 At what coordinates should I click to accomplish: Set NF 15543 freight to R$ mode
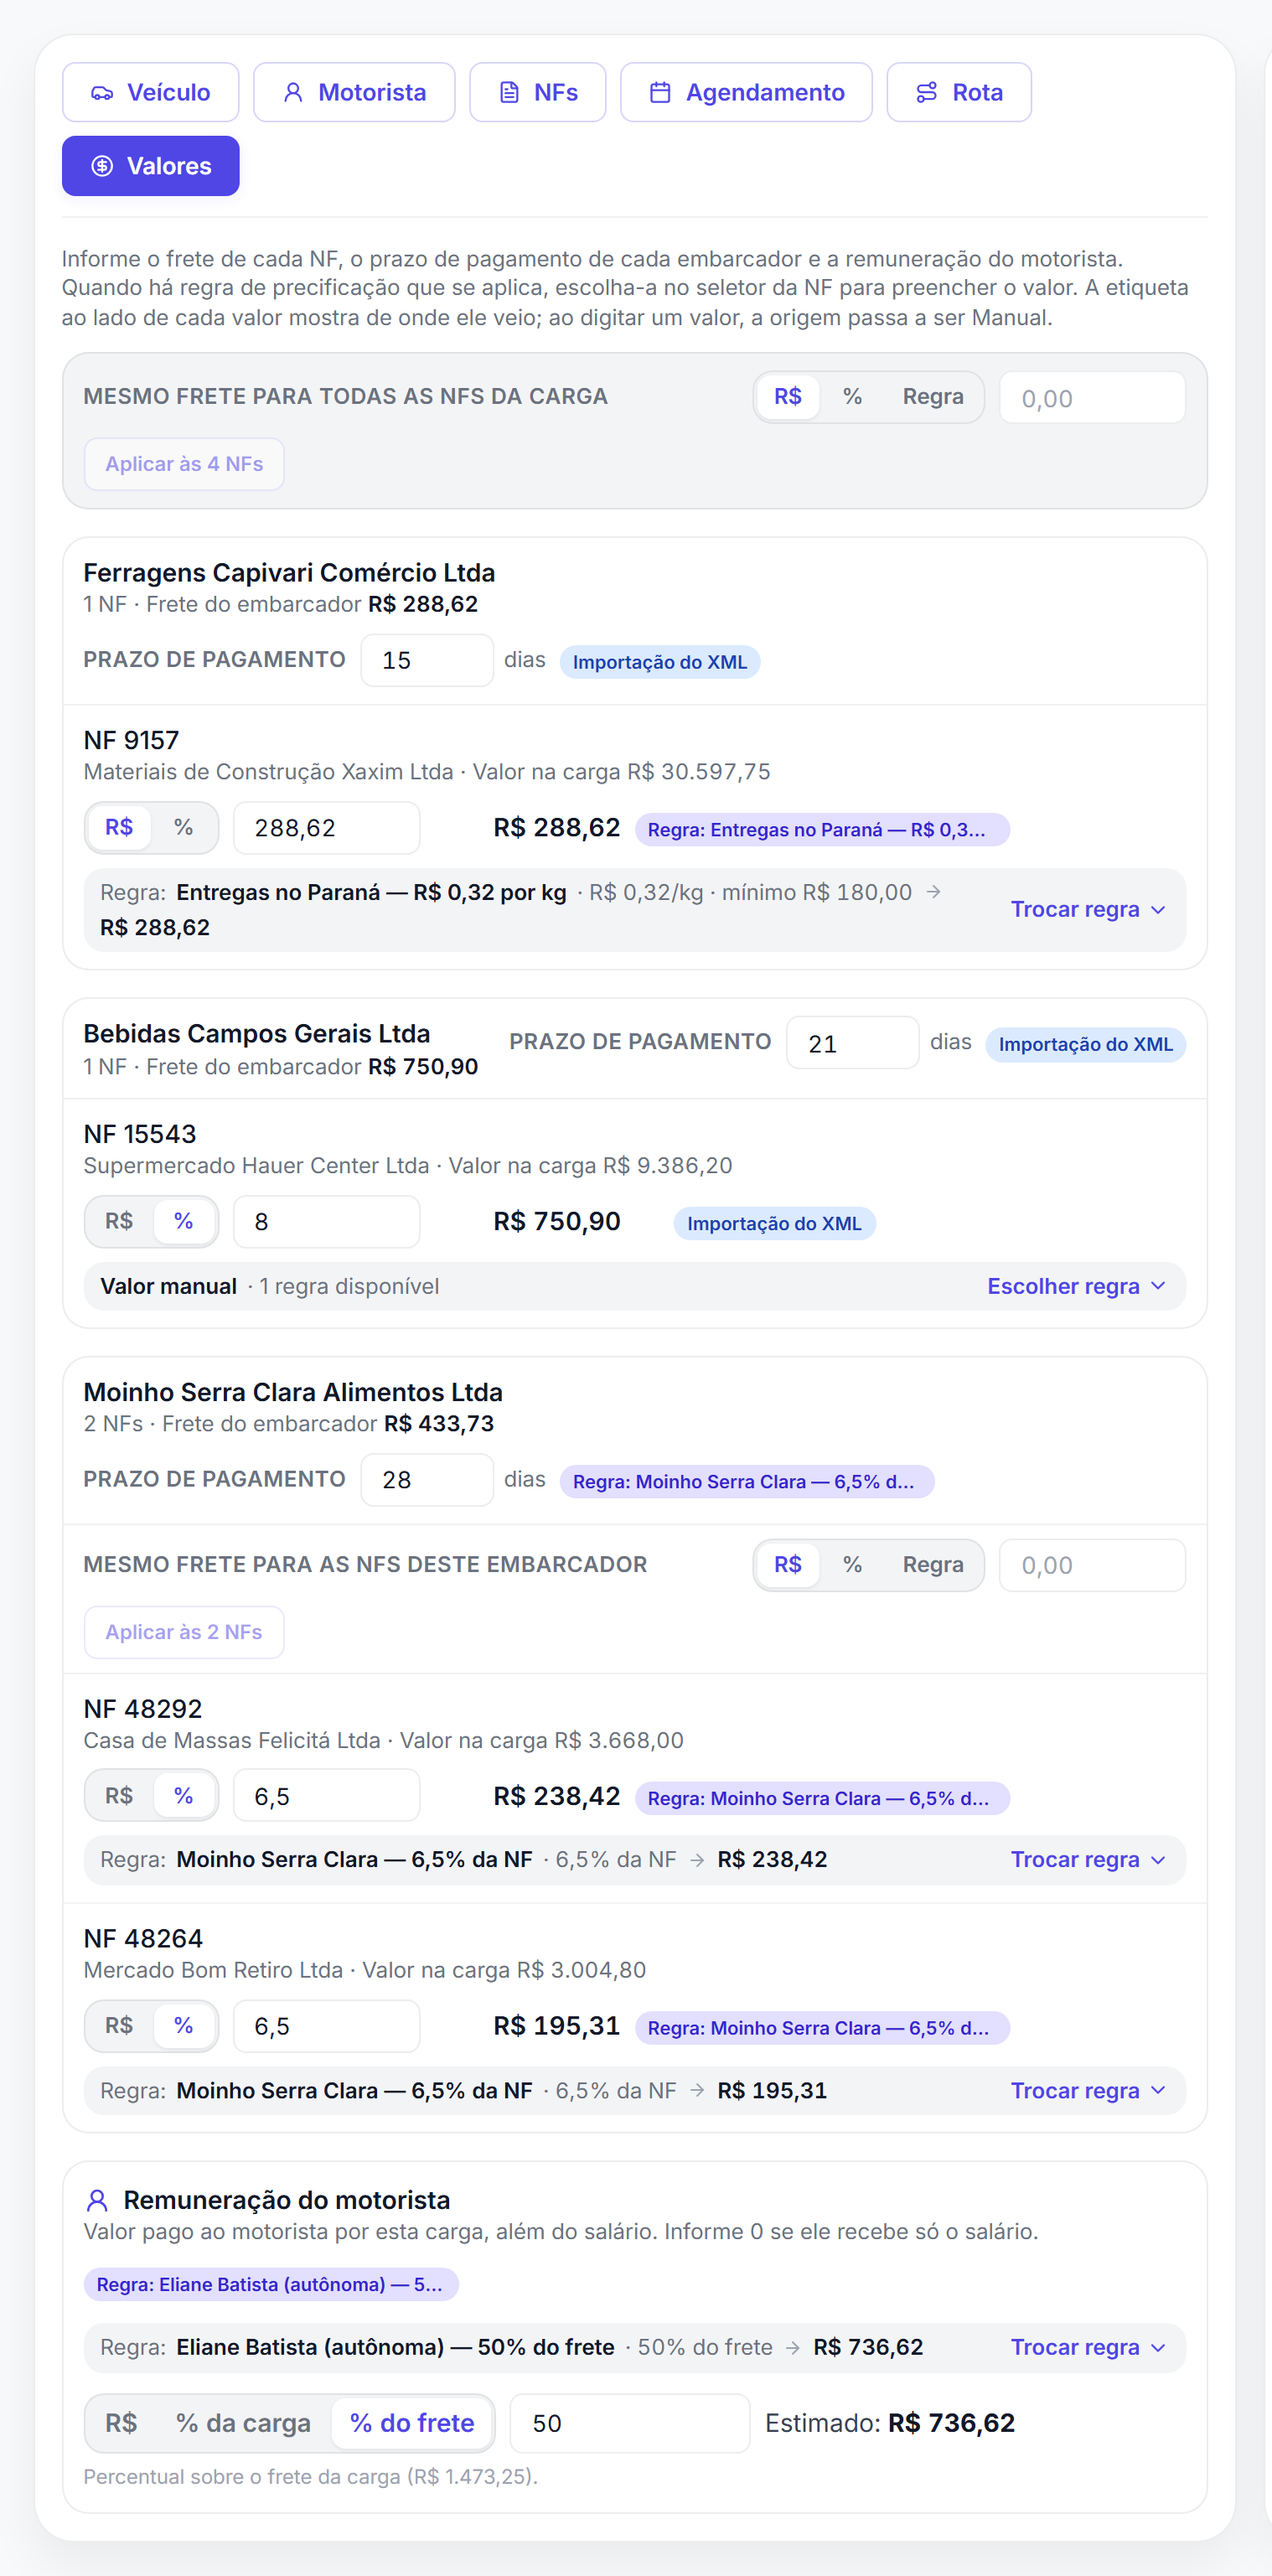[119, 1222]
